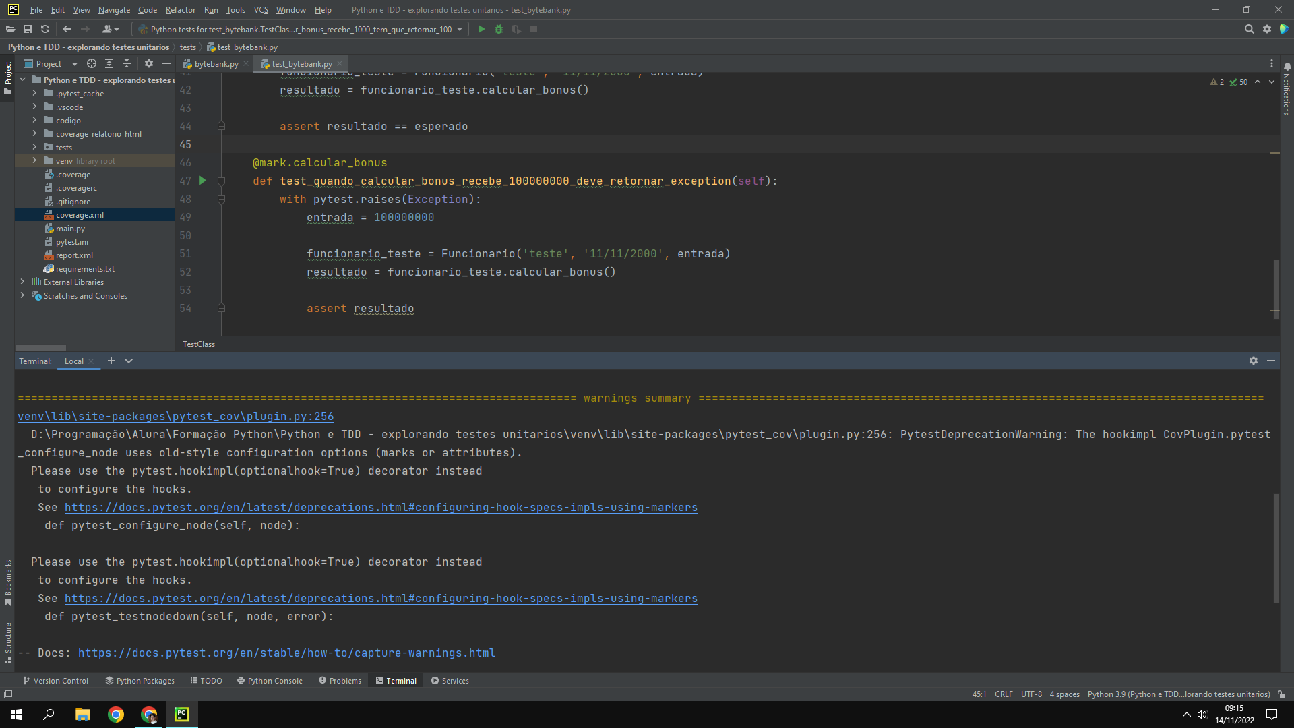Open the Refactor menu
The height and width of the screenshot is (728, 1294).
click(x=180, y=9)
